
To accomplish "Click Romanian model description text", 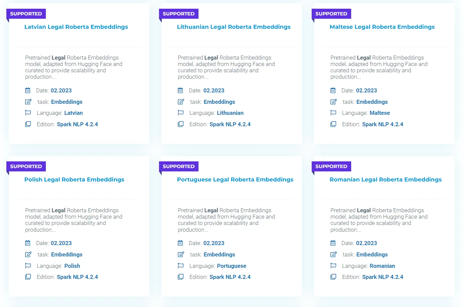I will pyautogui.click(x=379, y=220).
